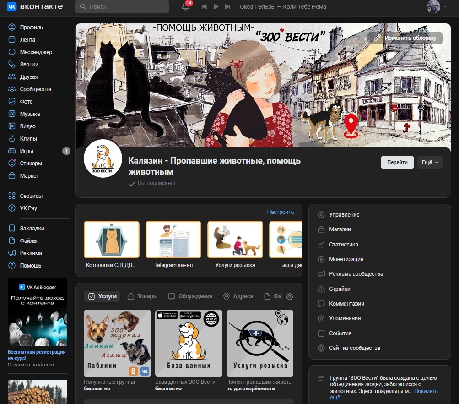459x404 pixels.
Task: Click Бесплатная регистрация на курс! ad link
Action: tap(36, 355)
